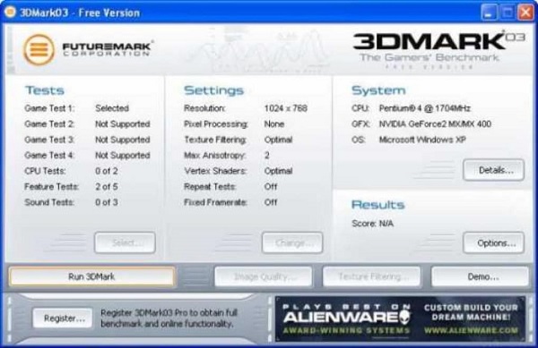Click Feature Tests '2 of 5' value
This screenshot has height=348, width=538.
(107, 187)
